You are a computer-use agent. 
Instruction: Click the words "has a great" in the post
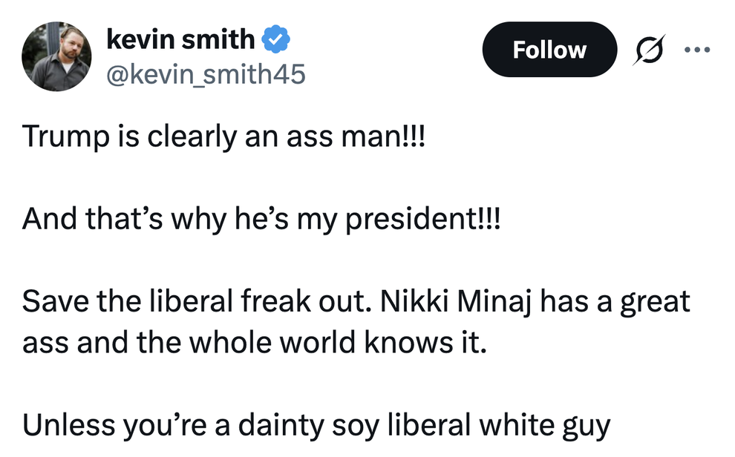tap(615, 301)
